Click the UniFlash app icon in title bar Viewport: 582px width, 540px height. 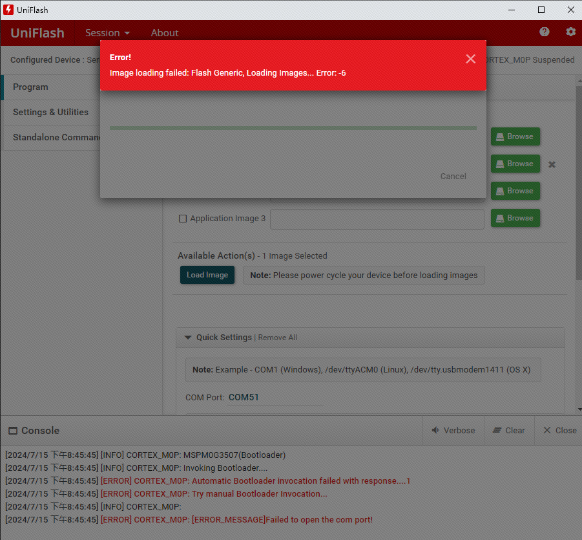pos(8,10)
